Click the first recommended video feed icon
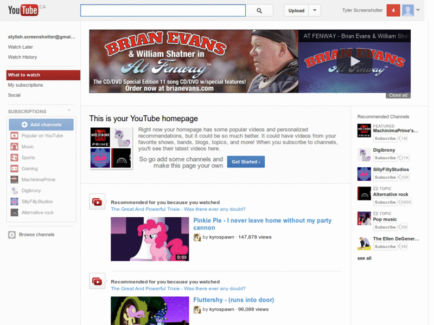This screenshot has height=325, width=434. click(97, 201)
